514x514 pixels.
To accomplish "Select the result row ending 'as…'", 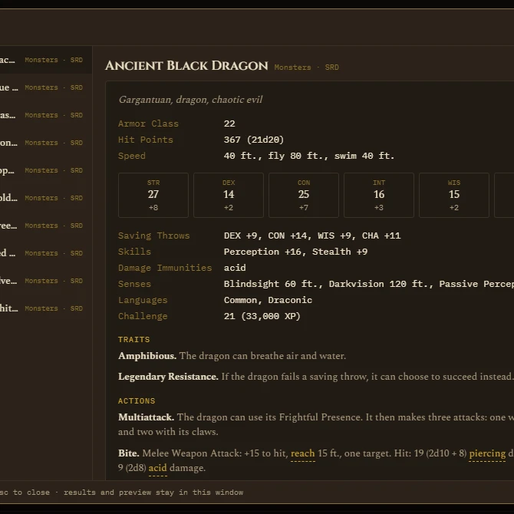I will coord(46,115).
